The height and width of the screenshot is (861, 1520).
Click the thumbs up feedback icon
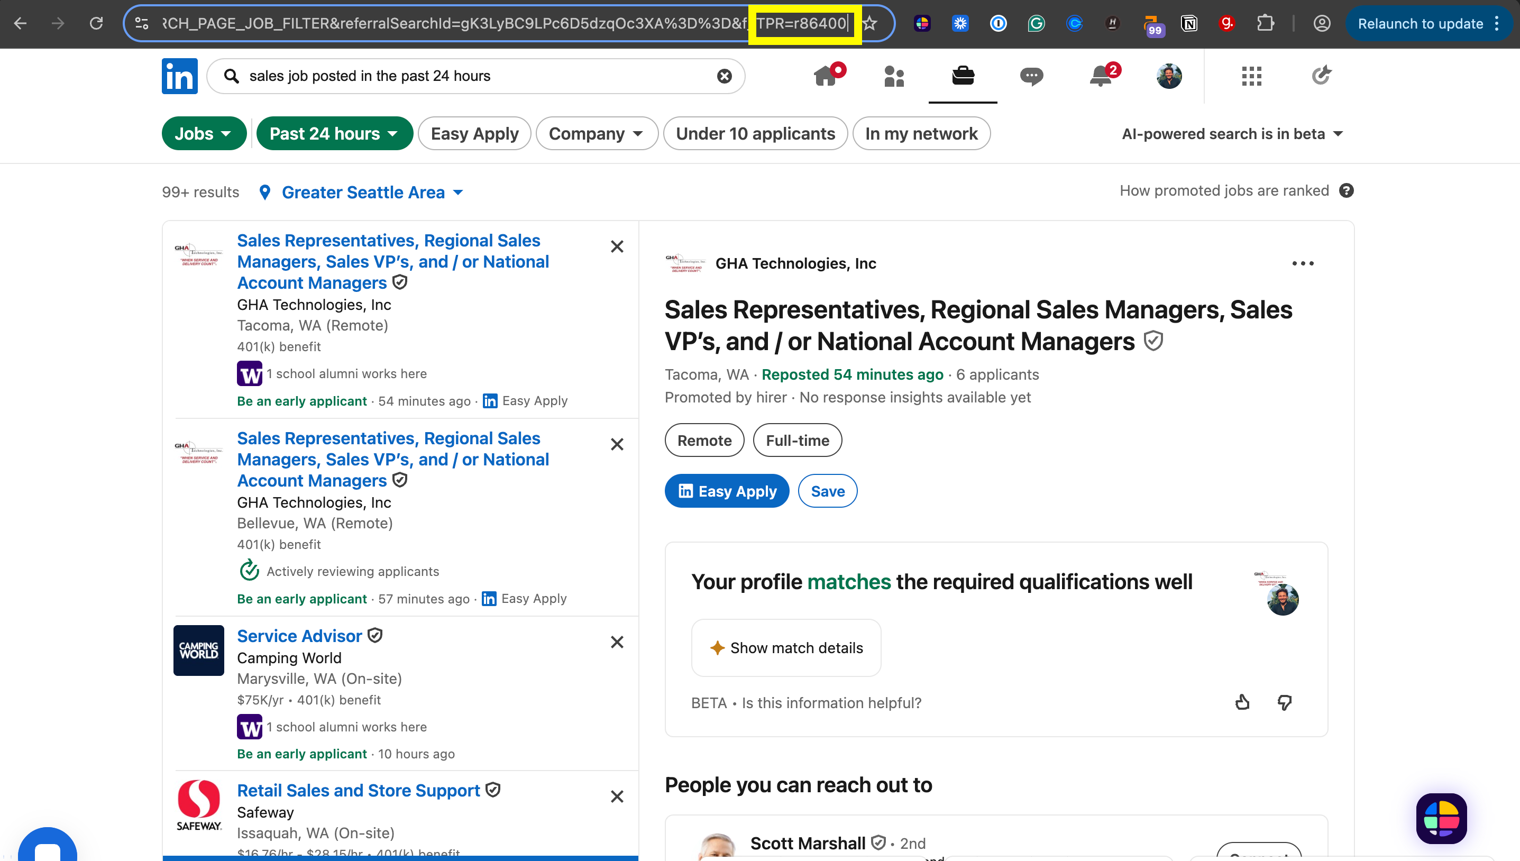pyautogui.click(x=1242, y=702)
